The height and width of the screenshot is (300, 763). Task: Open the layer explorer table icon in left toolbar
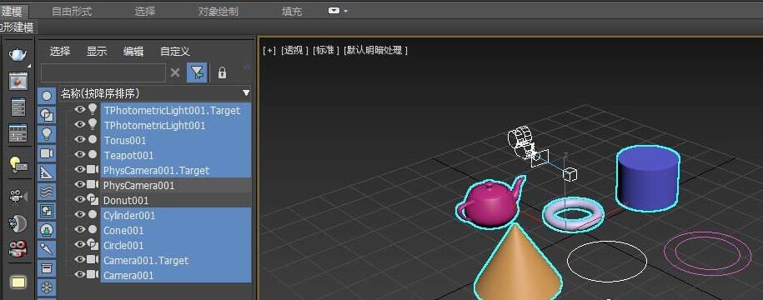pos(18,132)
